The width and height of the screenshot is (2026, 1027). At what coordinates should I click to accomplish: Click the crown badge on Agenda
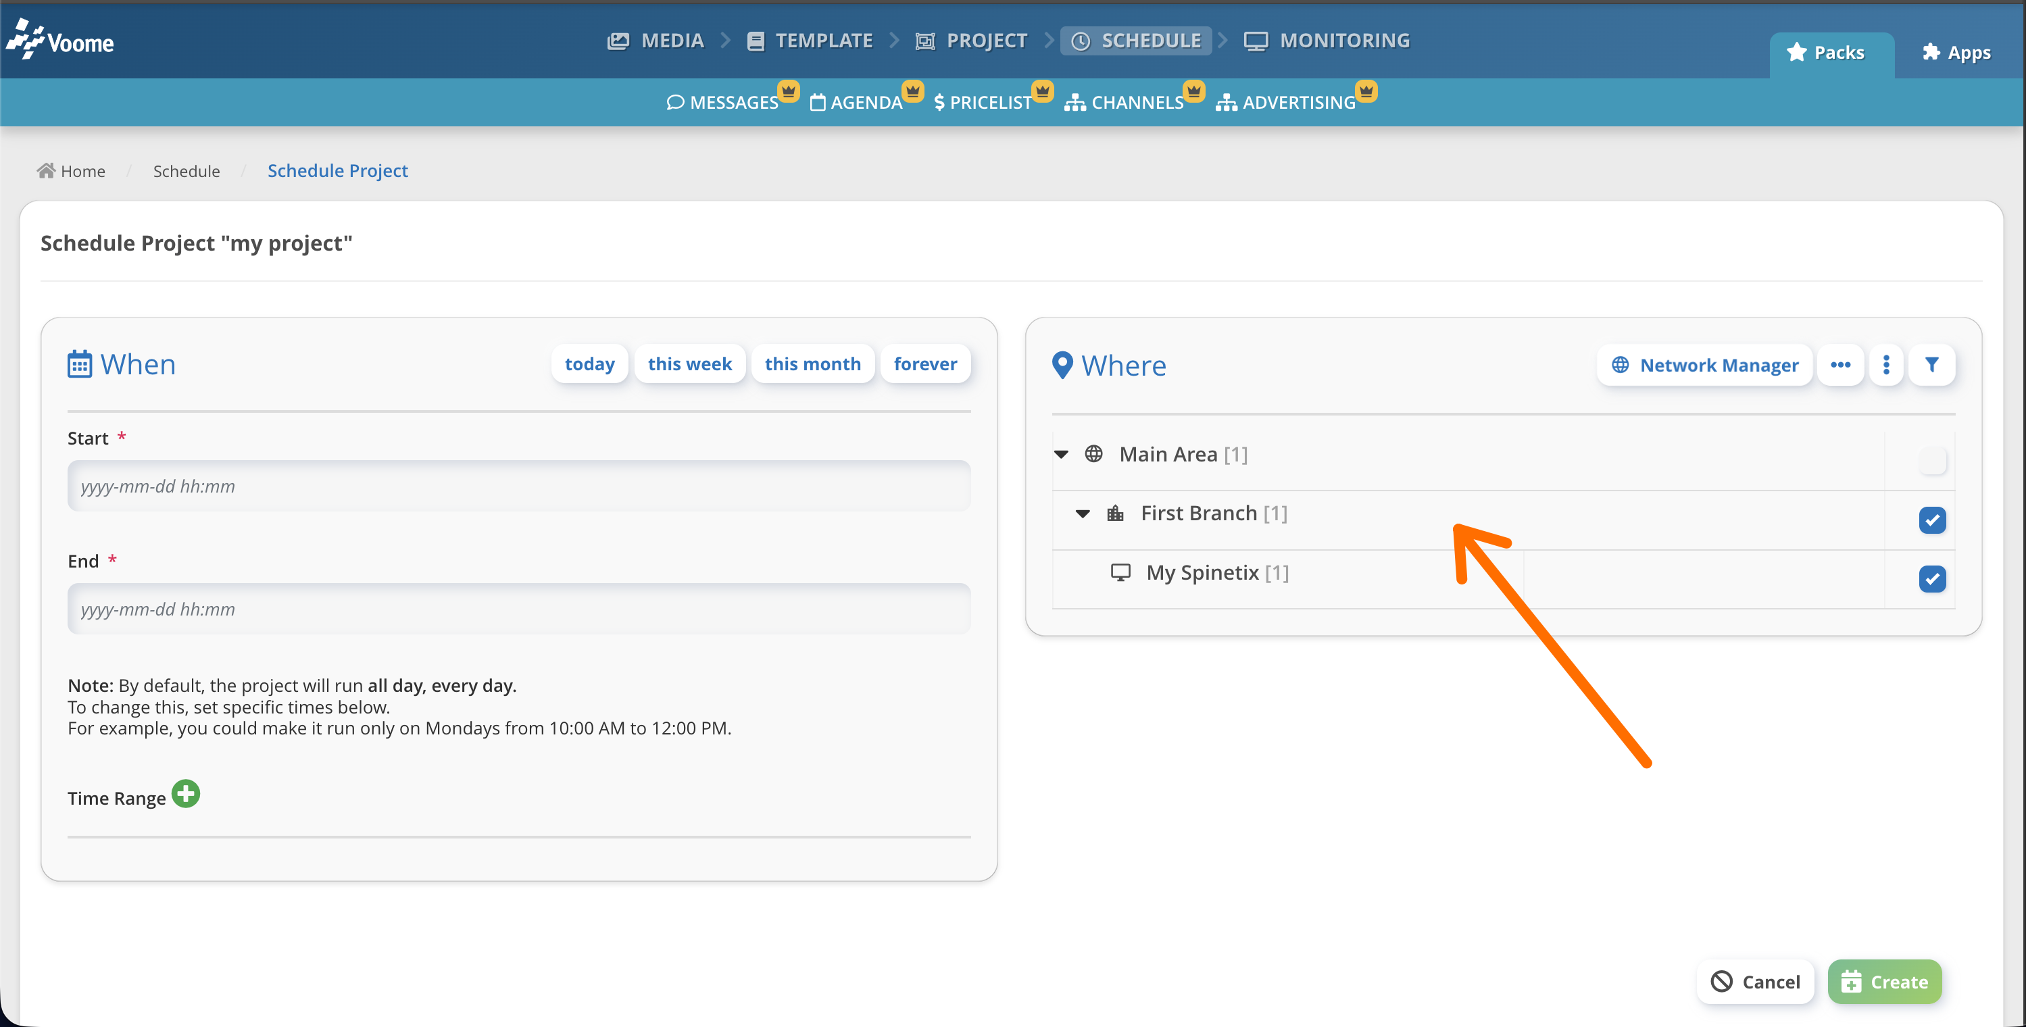(912, 91)
